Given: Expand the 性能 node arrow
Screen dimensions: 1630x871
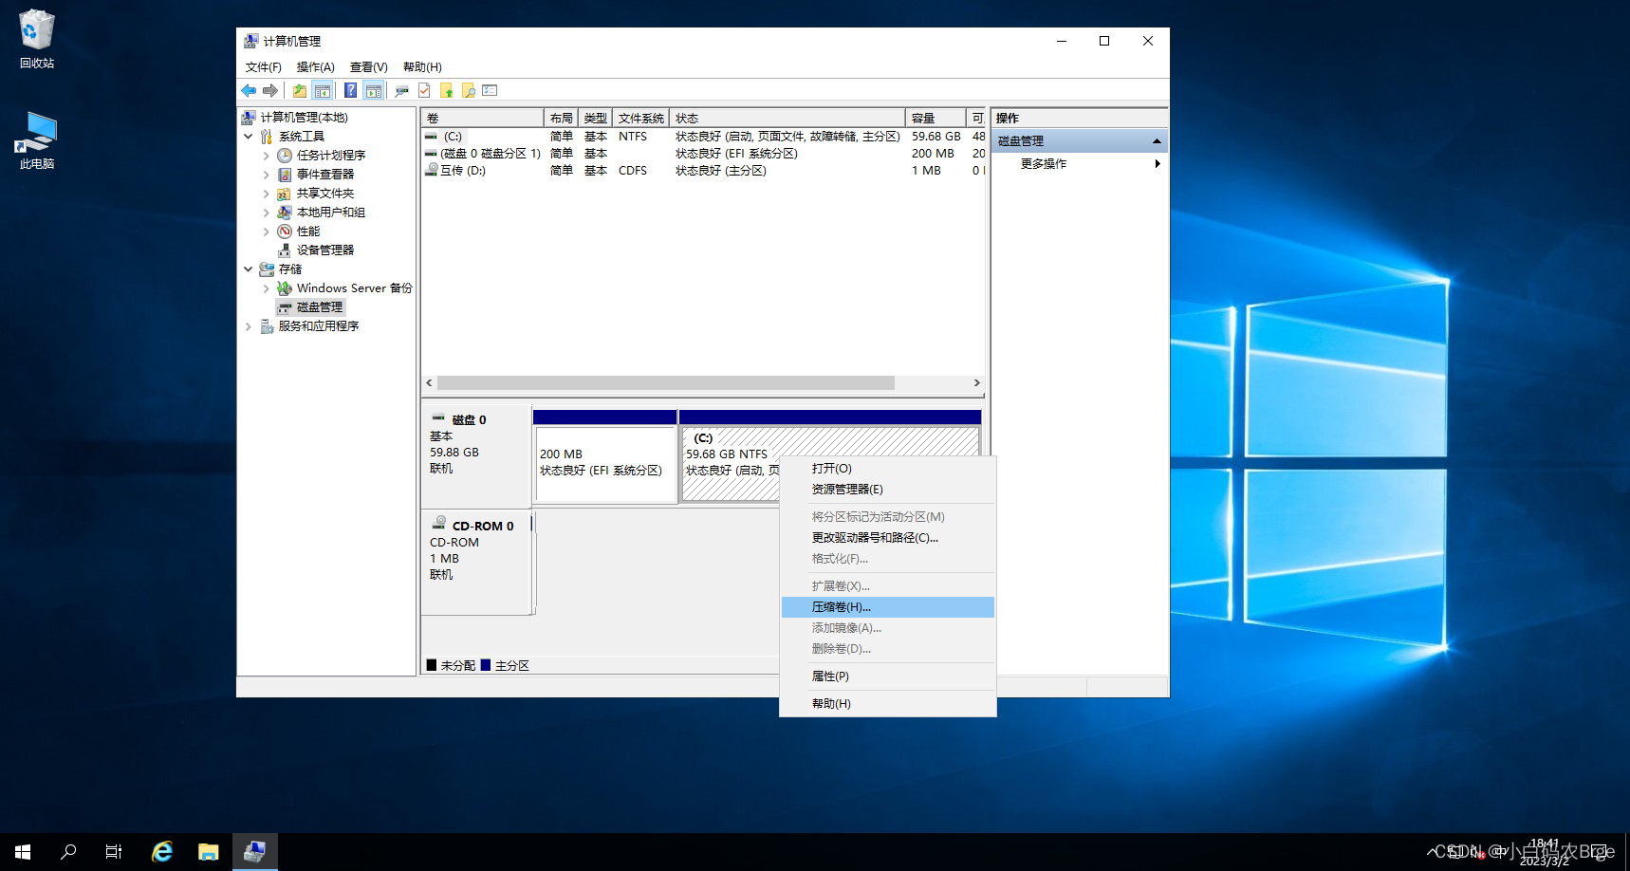Looking at the screenshot, I should (267, 232).
